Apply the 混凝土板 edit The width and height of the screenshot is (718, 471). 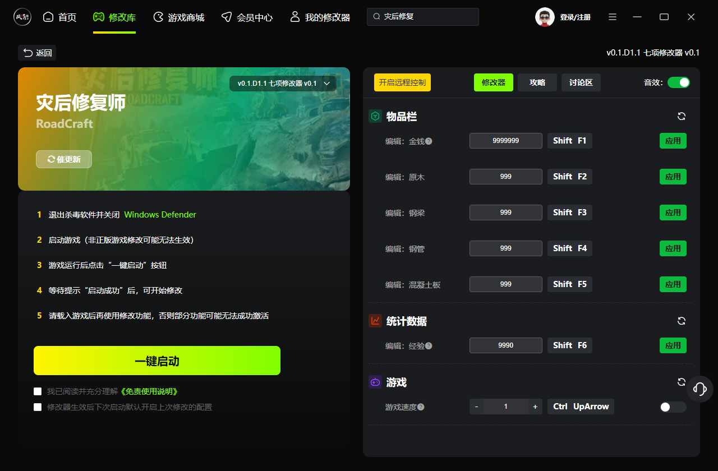pyautogui.click(x=673, y=284)
